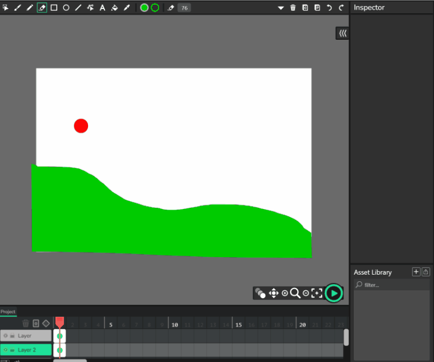Undo the last action

pyautogui.click(x=329, y=8)
